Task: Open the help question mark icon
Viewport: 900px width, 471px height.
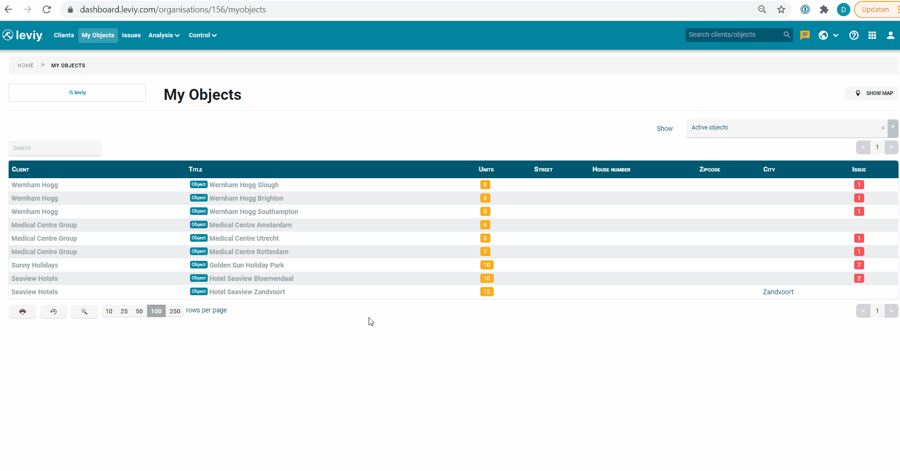Action: point(854,35)
